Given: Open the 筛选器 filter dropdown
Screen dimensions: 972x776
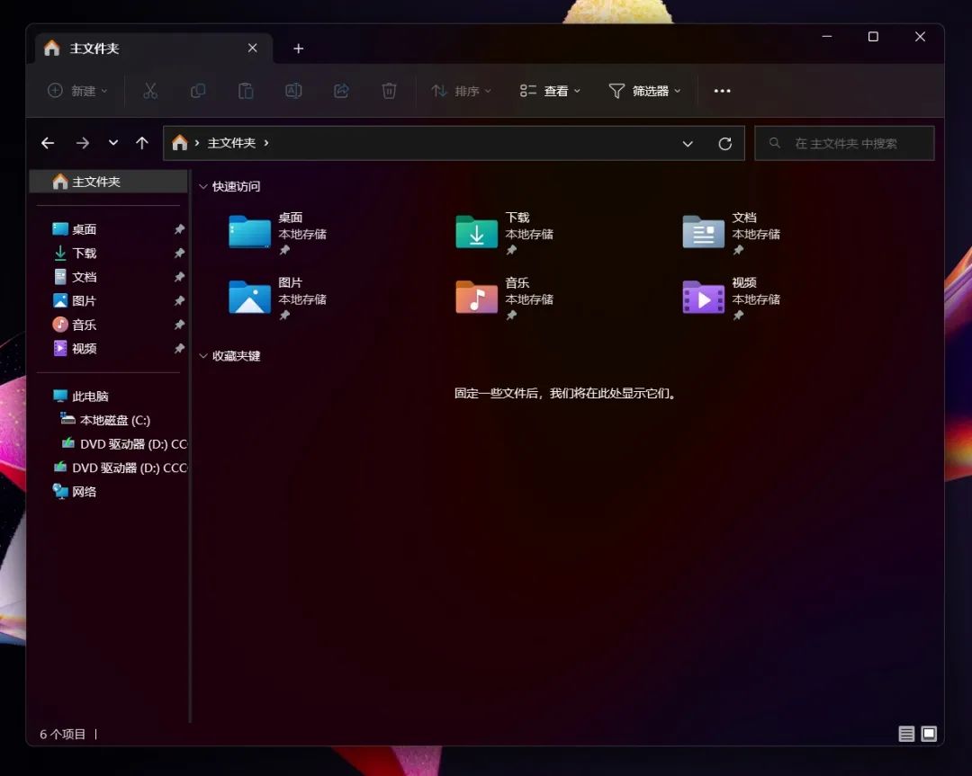Looking at the screenshot, I should click(x=644, y=91).
